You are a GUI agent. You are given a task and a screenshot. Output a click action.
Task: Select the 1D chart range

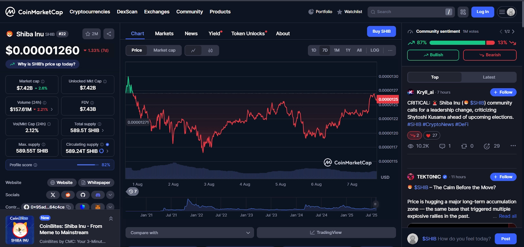point(314,50)
